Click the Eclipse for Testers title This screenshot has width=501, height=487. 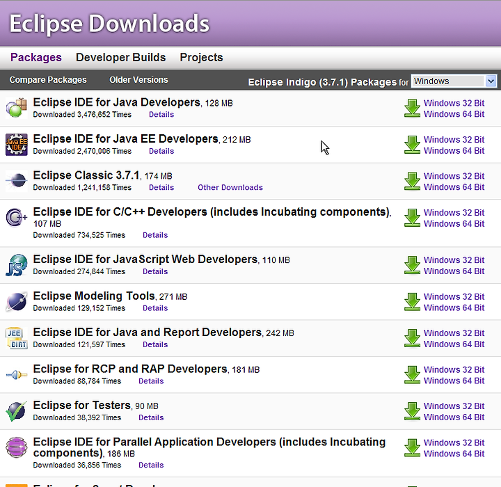coord(82,405)
